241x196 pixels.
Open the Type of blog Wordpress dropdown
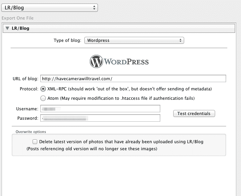point(134,40)
